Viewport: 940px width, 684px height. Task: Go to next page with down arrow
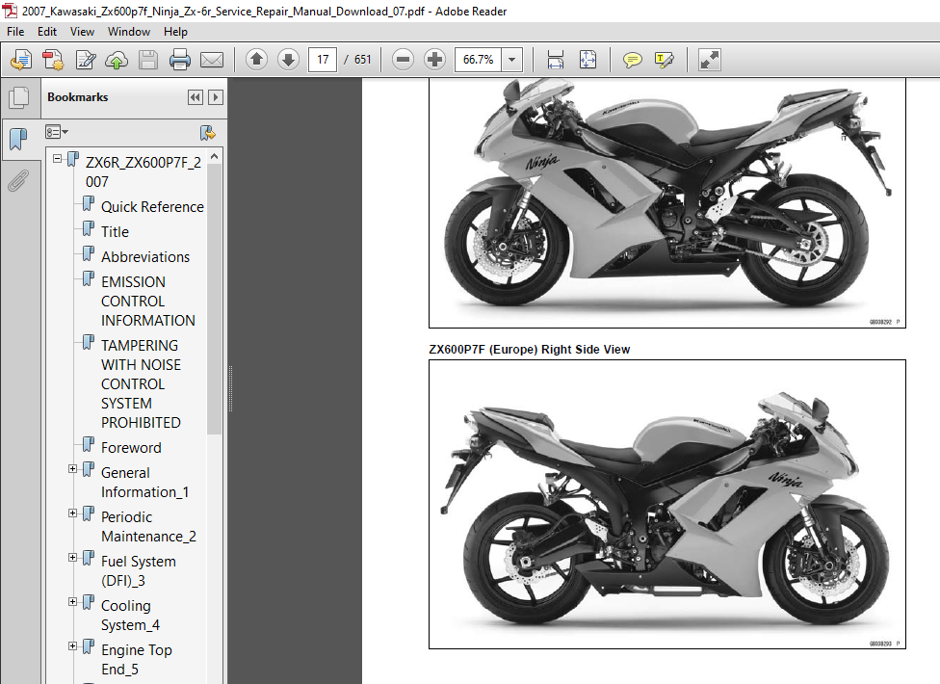[288, 60]
